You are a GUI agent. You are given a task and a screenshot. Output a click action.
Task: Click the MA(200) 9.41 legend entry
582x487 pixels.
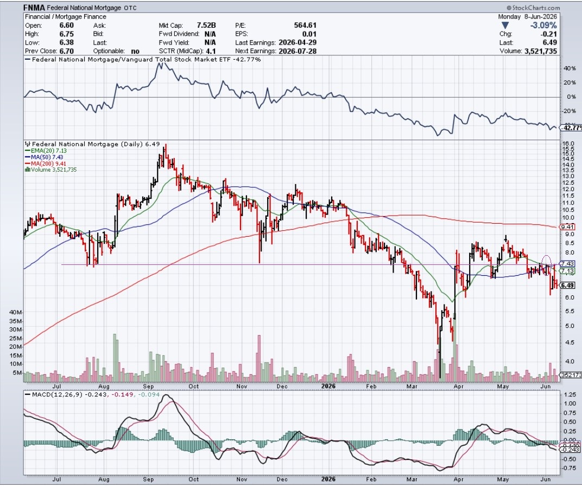45,163
